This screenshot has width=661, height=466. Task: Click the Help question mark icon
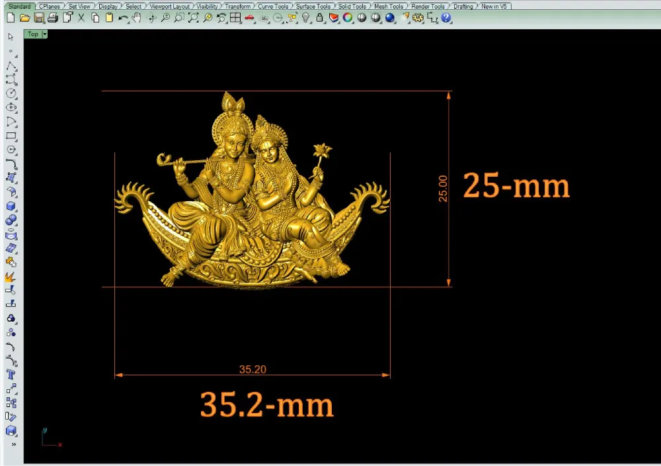446,18
